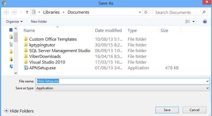This screenshot has height=116, width=212.
Task: Click the Save button
Action: click(167, 110)
